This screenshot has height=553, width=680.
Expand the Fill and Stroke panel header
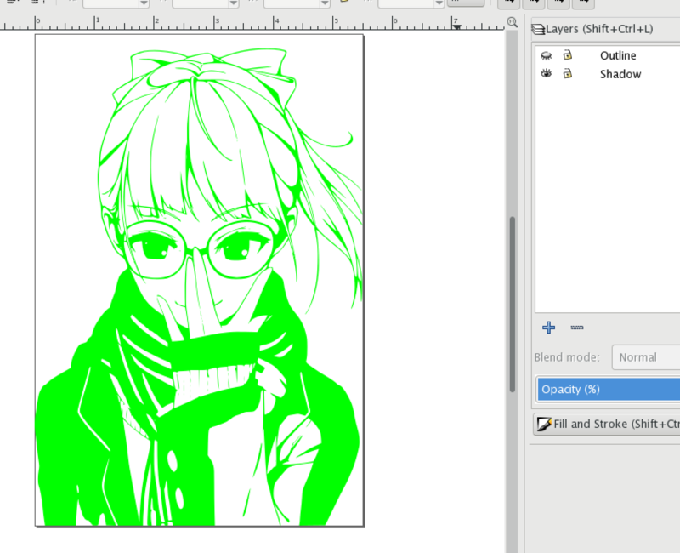[607, 424]
